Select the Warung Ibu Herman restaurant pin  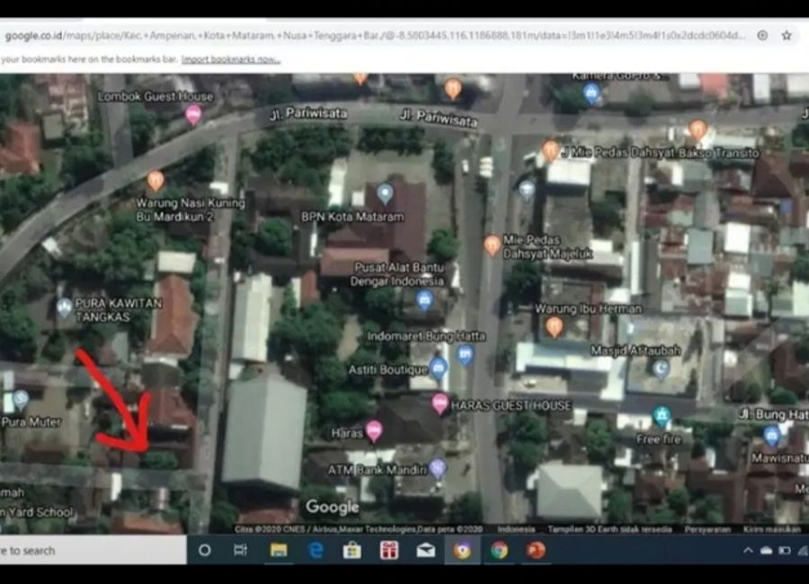click(554, 327)
